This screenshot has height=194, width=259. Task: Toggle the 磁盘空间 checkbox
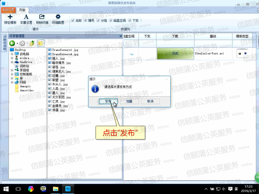click(x=111, y=20)
